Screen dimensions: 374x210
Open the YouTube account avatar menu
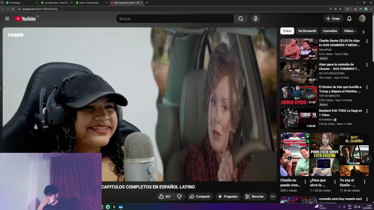tap(362, 19)
